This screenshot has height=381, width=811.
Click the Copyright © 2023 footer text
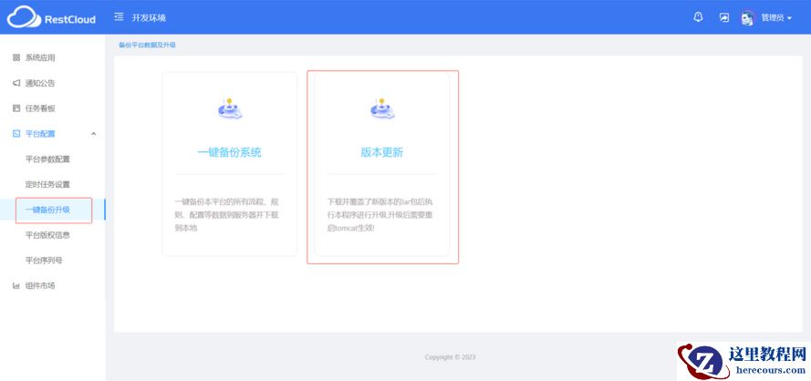tap(450, 357)
